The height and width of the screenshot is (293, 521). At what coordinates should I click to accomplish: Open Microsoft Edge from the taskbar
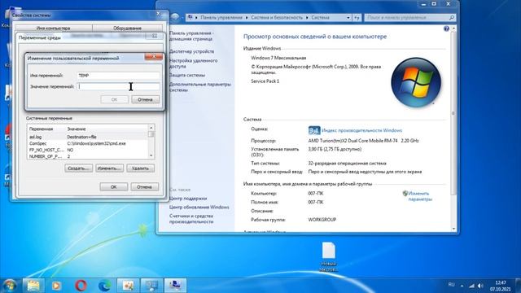point(105,286)
